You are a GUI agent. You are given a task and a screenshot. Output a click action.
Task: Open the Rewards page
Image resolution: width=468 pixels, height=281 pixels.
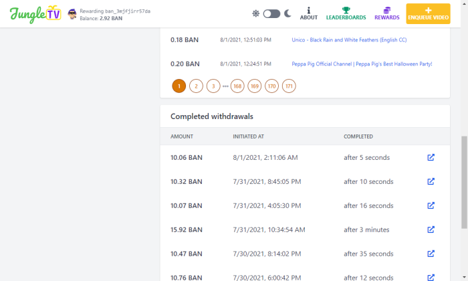pos(387,14)
